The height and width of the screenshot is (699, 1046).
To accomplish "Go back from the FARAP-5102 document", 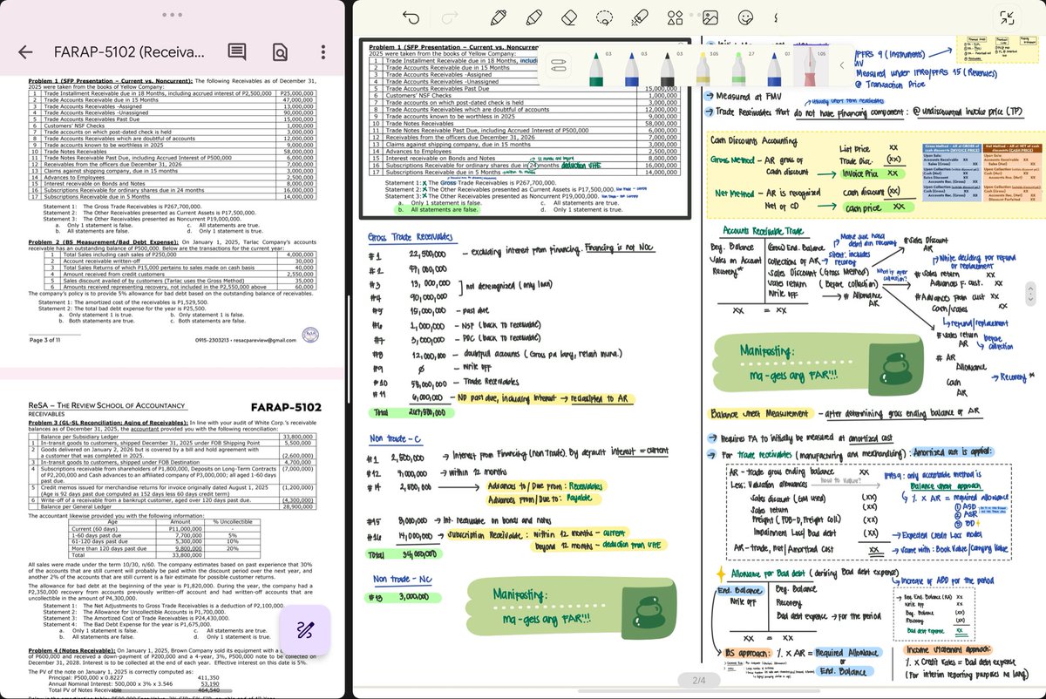I will click(25, 51).
